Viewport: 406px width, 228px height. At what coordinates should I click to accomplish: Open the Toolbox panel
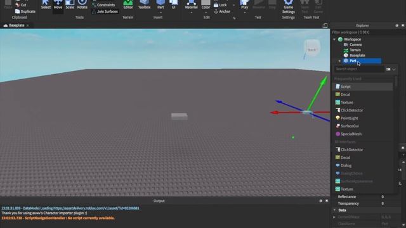144,4
